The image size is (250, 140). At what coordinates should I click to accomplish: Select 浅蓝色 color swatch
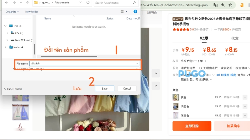click(x=176, y=106)
